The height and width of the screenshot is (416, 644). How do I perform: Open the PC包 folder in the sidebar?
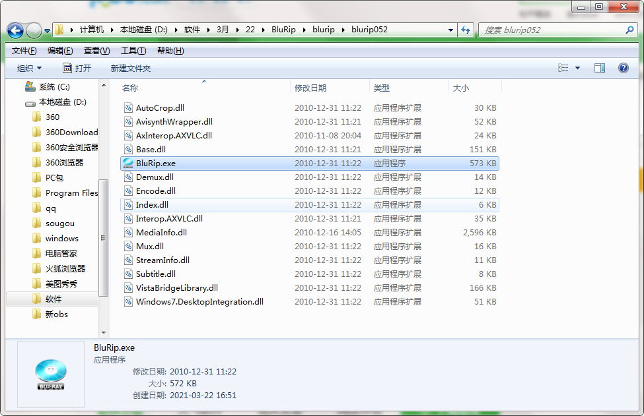(x=48, y=178)
